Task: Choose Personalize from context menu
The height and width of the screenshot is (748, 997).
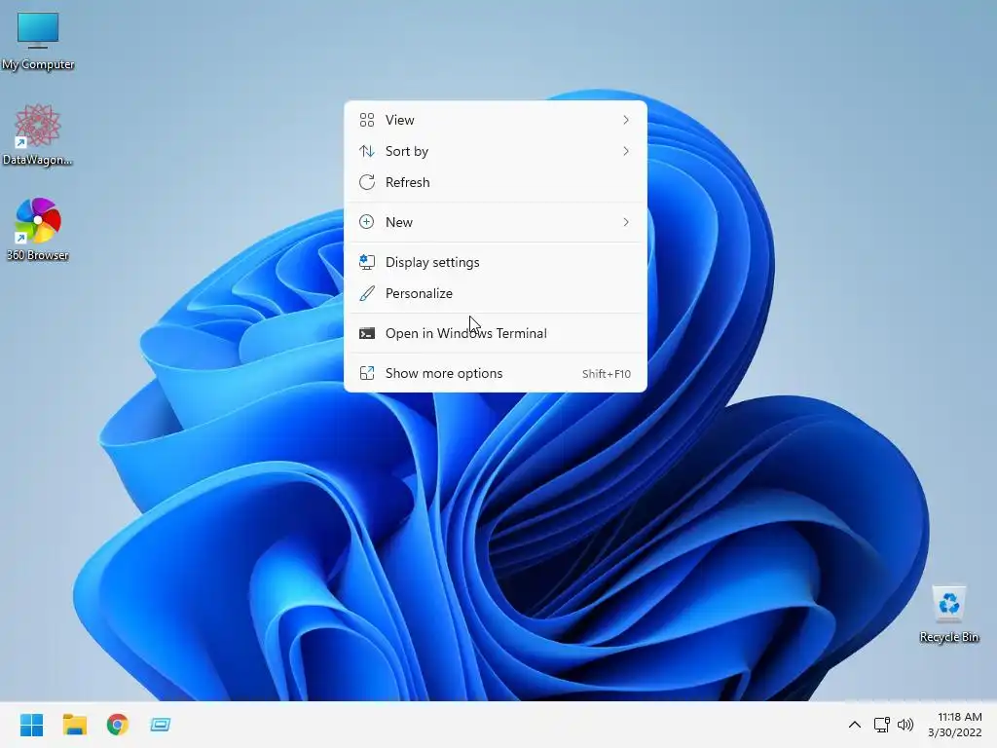Action: click(496, 293)
